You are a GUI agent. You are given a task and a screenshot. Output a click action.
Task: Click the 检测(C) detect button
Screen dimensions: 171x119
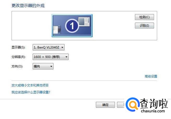[144, 17]
